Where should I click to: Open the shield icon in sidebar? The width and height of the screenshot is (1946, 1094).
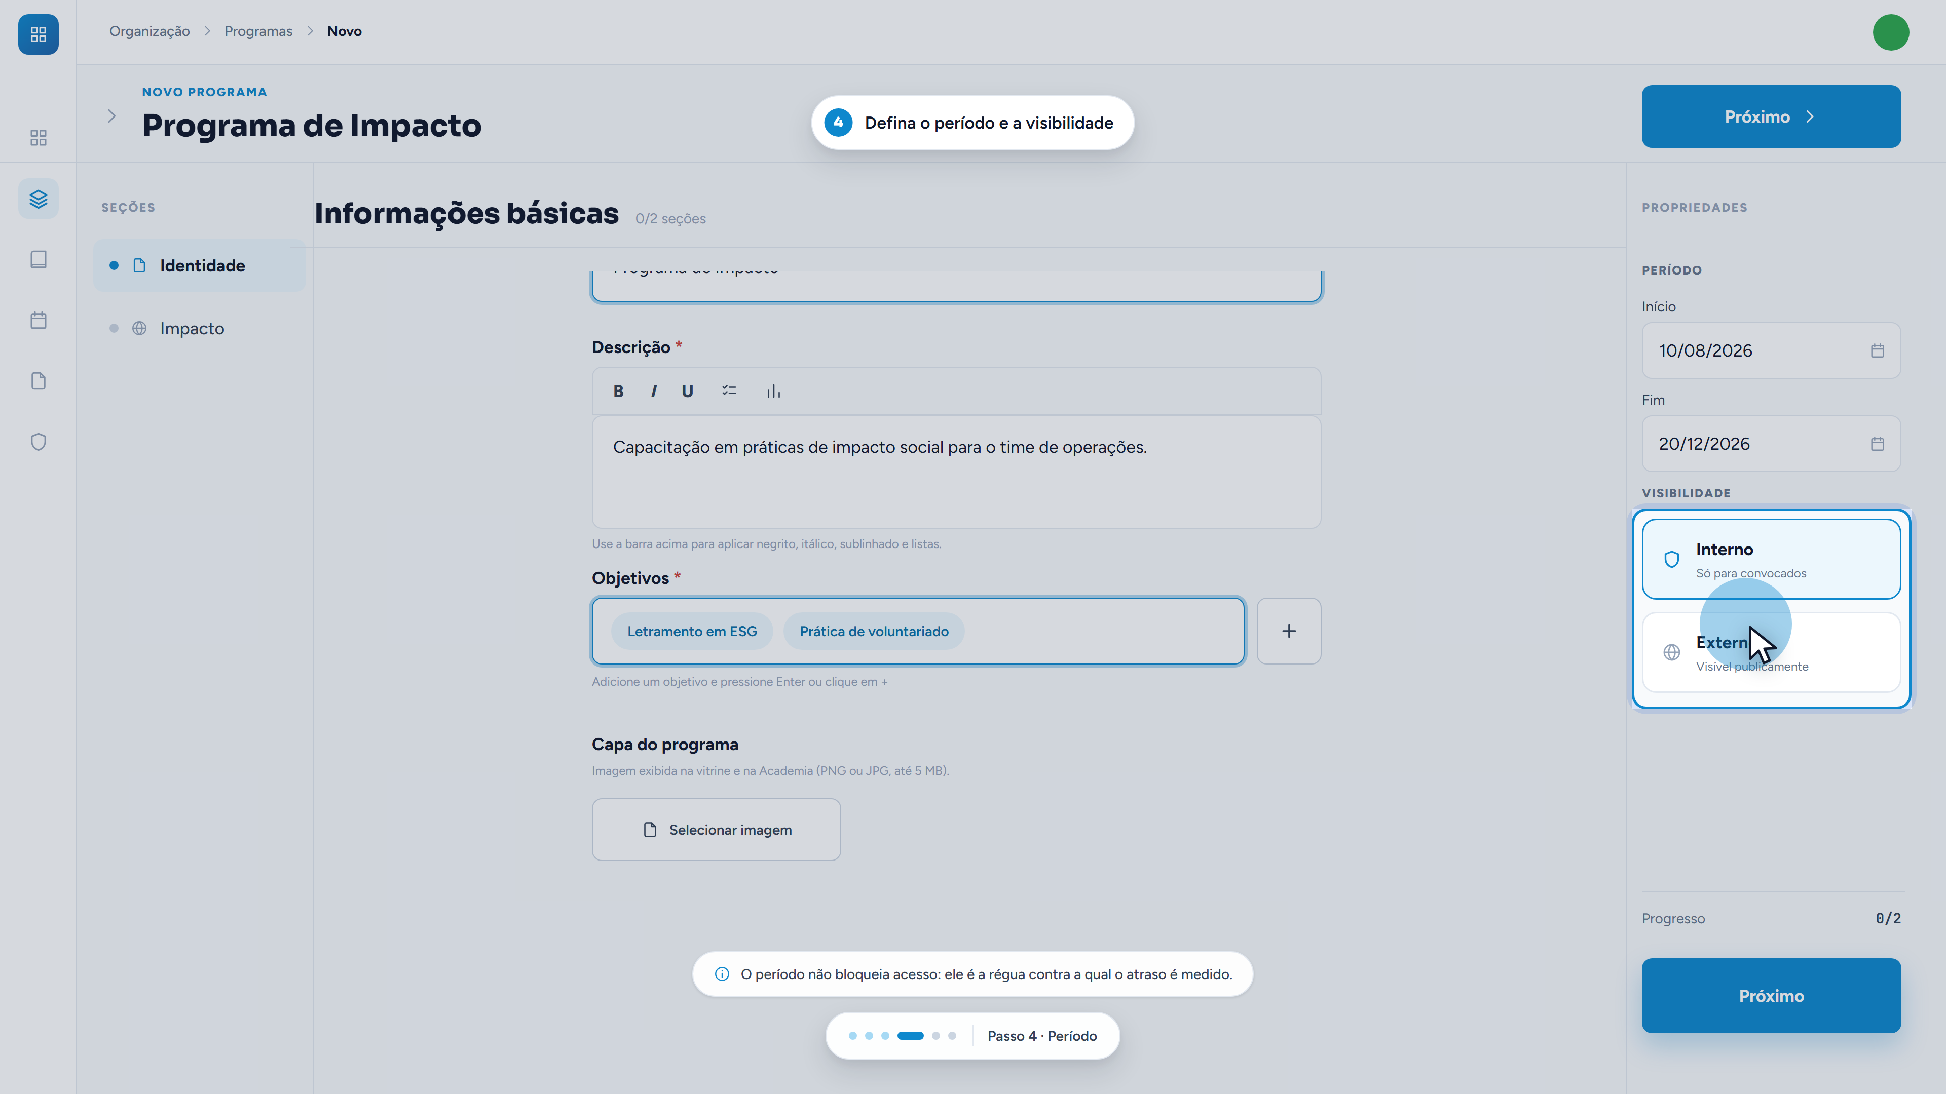[x=39, y=442]
